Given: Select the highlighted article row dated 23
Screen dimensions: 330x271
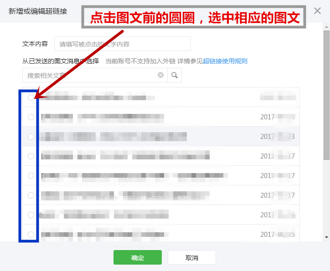Looking at the screenshot, I should tap(161, 136).
